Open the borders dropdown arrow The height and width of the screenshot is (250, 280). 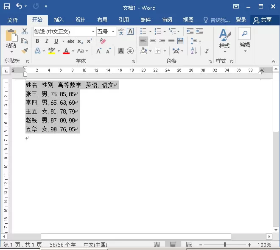165,51
